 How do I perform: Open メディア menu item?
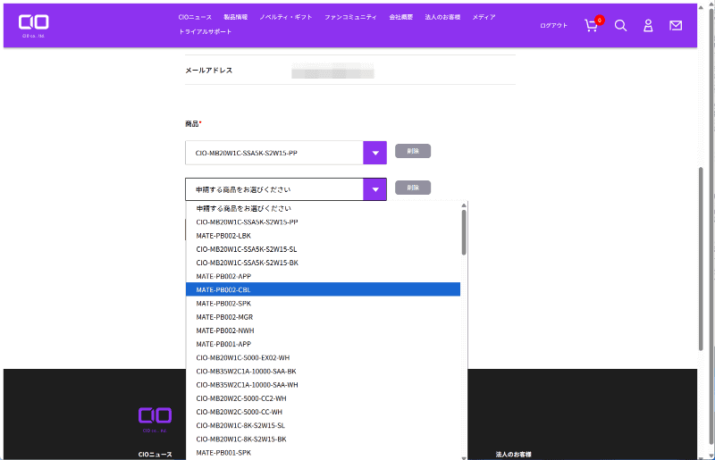pyautogui.click(x=484, y=17)
